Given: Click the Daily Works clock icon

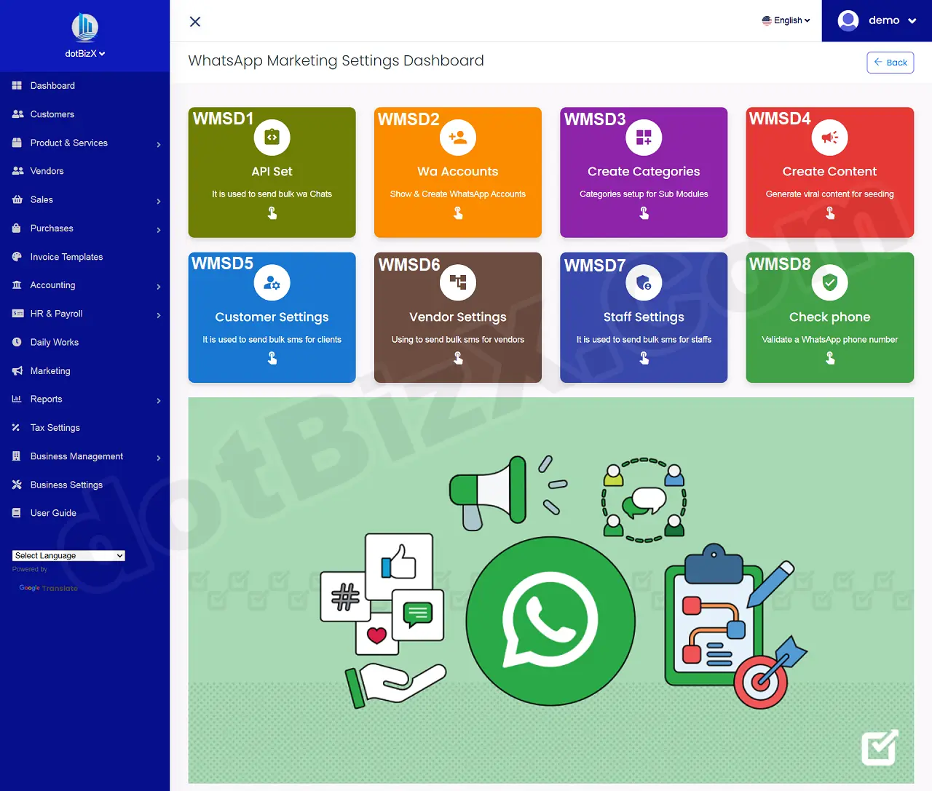Looking at the screenshot, I should [x=16, y=342].
